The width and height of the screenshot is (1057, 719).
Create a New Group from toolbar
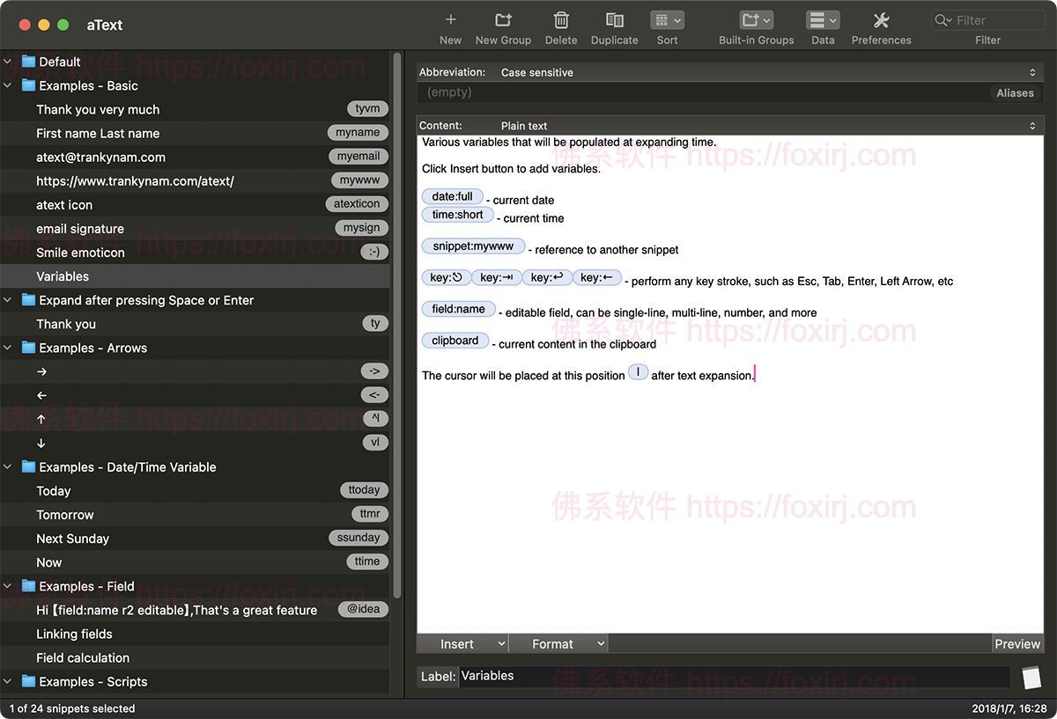click(503, 20)
